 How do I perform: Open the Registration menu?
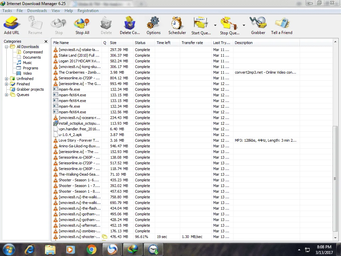coord(88,11)
